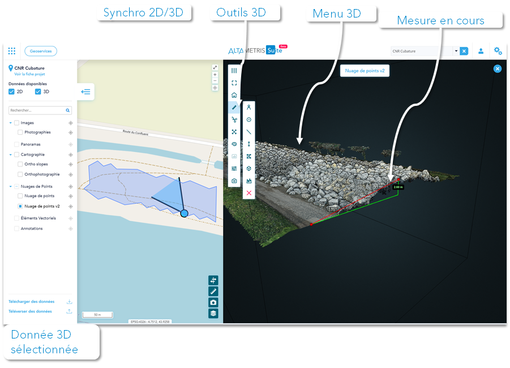The image size is (510, 368).
Task: Toggle the Nuages de Points group checkbox
Action: pos(16,187)
